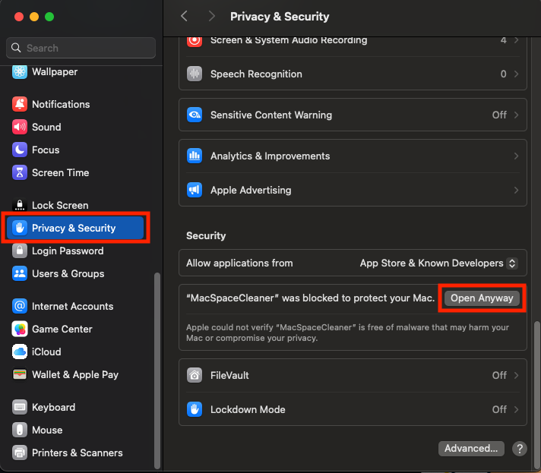Select Wallpaper in the sidebar
Viewport: 541px width, 473px height.
[x=75, y=71]
